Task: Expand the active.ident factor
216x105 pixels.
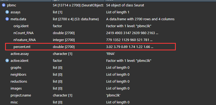Action: (7, 60)
